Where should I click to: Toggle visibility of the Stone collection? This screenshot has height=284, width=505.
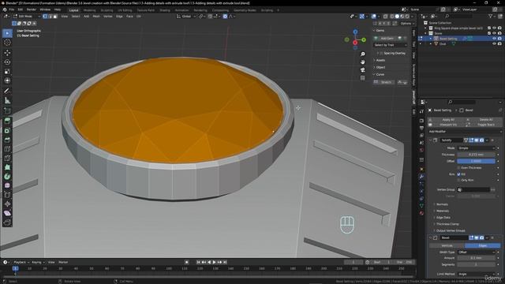(494, 33)
